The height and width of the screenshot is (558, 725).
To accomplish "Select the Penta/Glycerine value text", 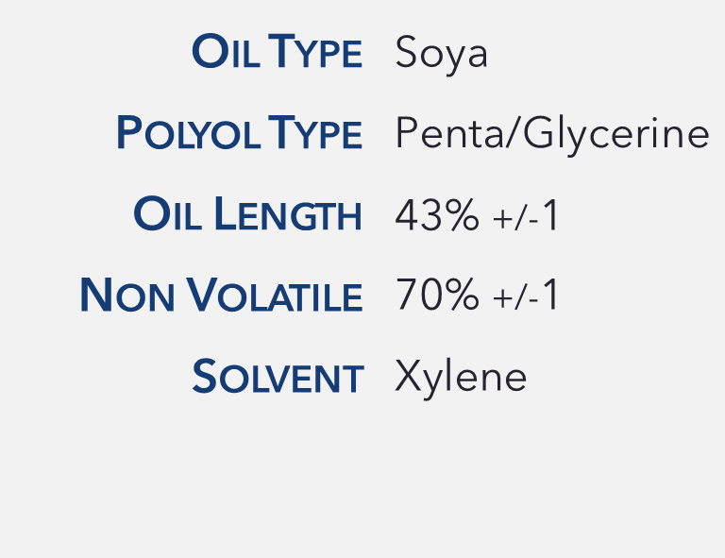I will 551,134.
